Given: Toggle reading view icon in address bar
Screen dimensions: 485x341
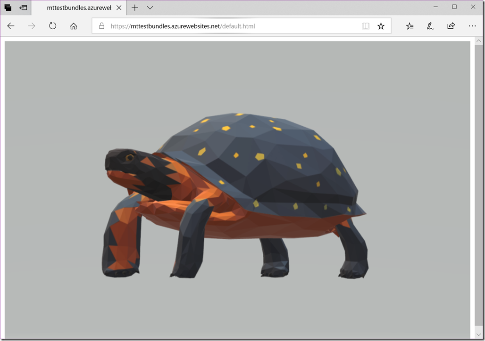Looking at the screenshot, I should pyautogui.click(x=366, y=26).
